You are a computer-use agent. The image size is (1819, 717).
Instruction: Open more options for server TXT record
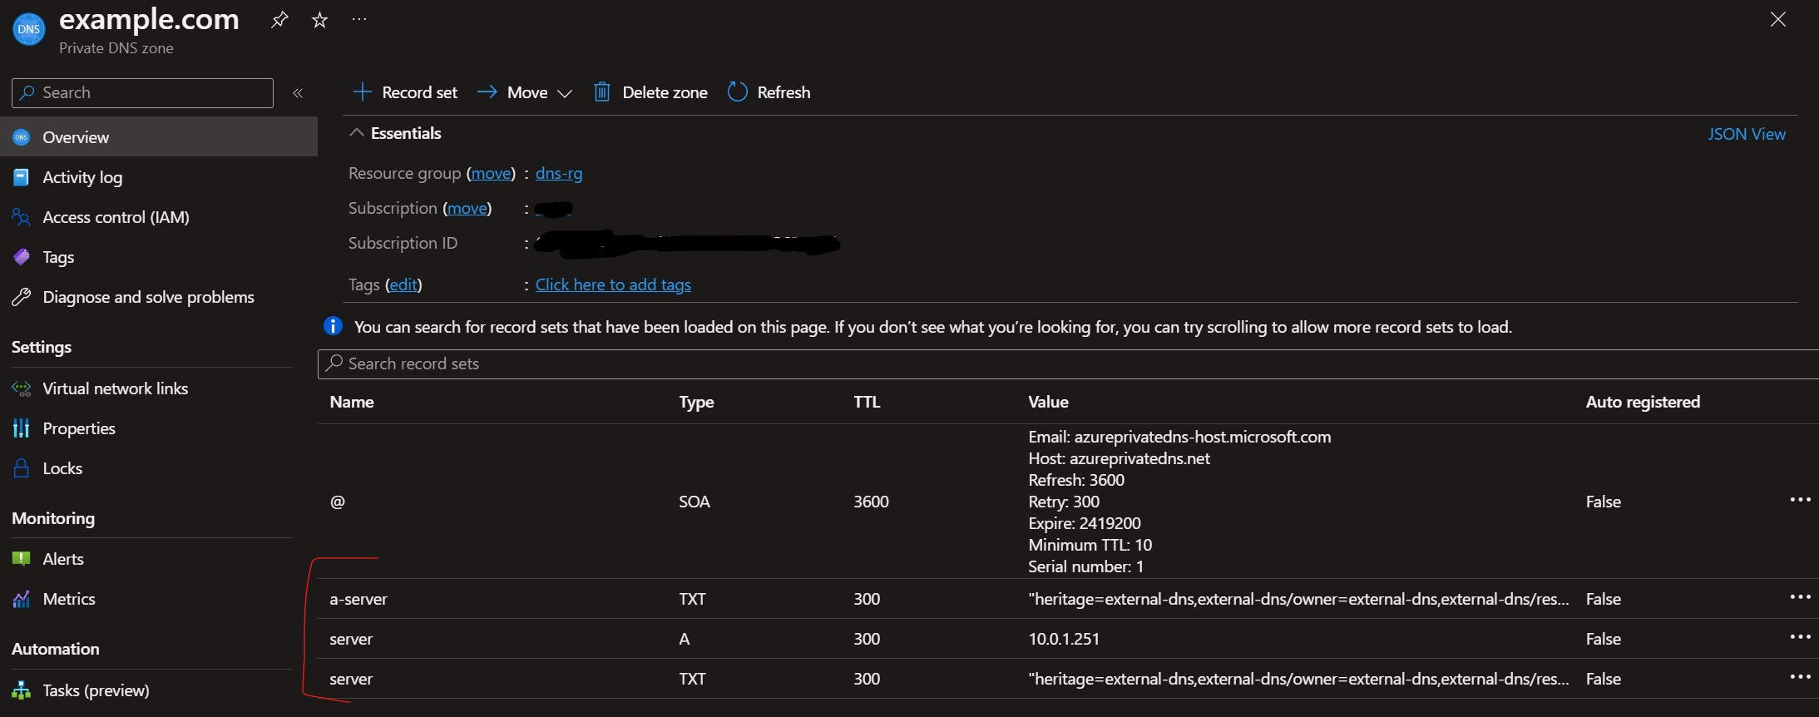[1801, 677]
